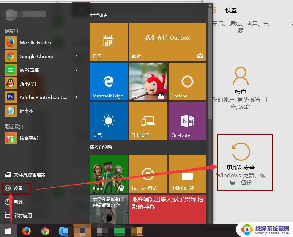Screen dimensions: 293x237
Task: Show 所有应用 all apps list
Action: tap(18, 215)
